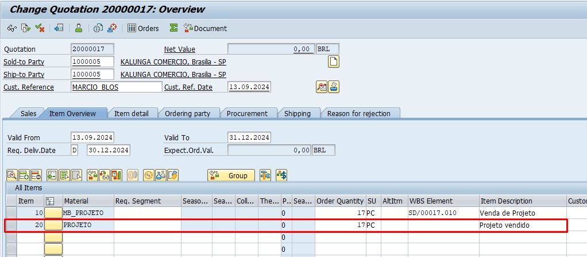Click the Sold-to Party label link
Screen dimensions: 587x257
(24, 62)
